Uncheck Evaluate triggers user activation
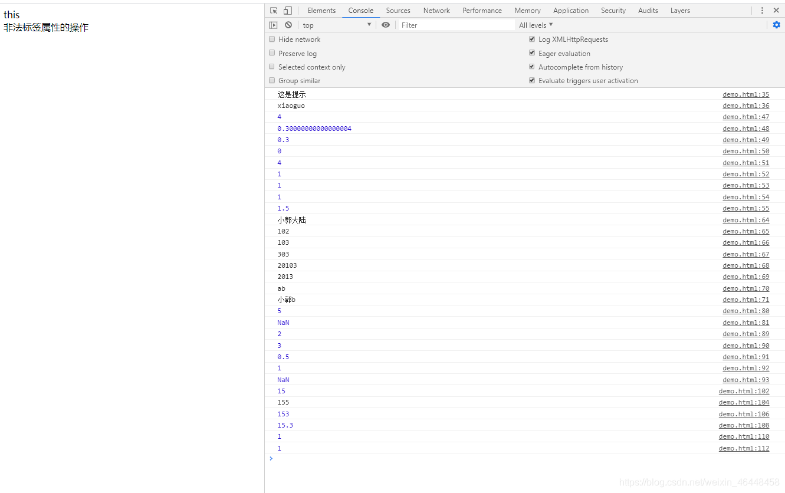The width and height of the screenshot is (785, 493). (x=532, y=80)
